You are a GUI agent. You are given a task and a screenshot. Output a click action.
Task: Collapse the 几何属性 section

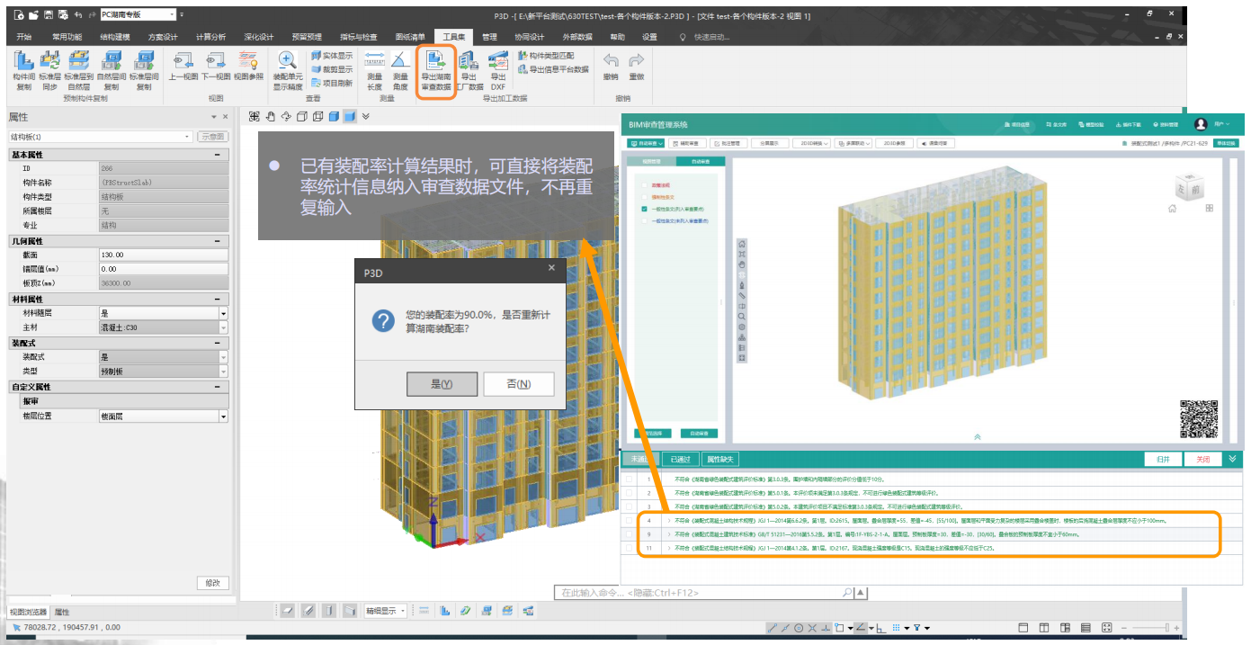tap(218, 242)
